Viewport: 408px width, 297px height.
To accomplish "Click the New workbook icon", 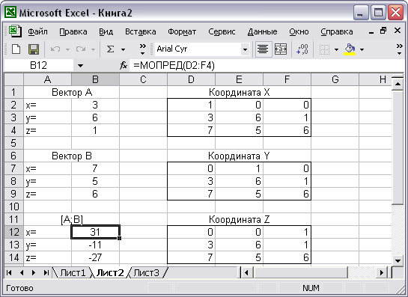I will click(16, 49).
